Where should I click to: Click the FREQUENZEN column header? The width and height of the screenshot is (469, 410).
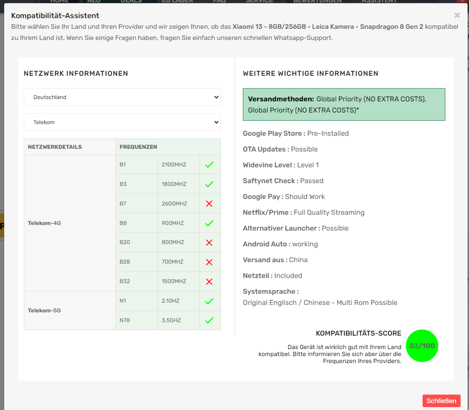coord(138,147)
